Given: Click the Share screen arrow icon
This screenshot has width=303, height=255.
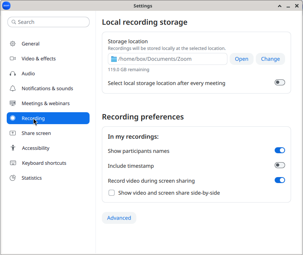Looking at the screenshot, I should pyautogui.click(x=13, y=133).
